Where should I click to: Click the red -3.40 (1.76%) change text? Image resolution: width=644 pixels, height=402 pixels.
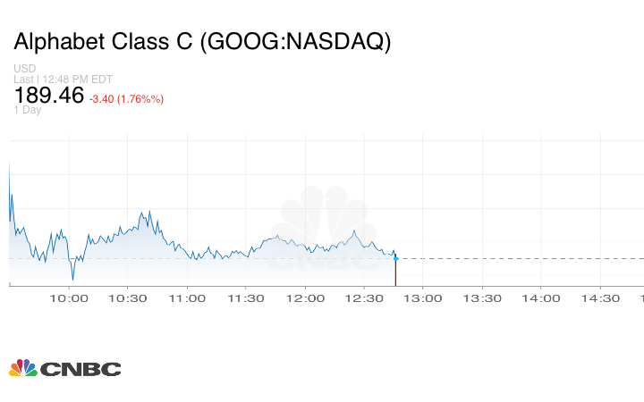coord(126,98)
